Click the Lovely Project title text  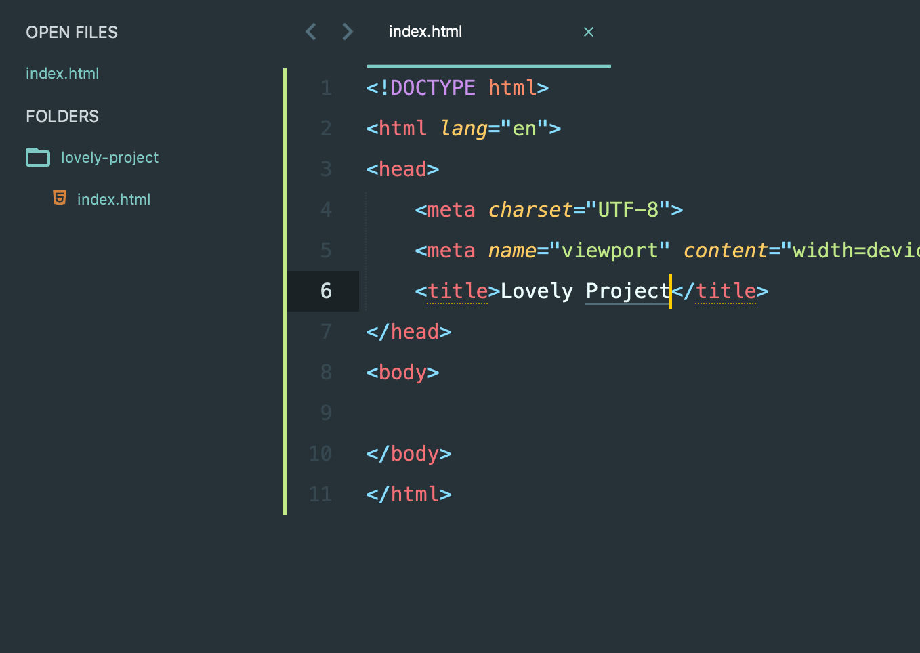pyautogui.click(x=585, y=291)
